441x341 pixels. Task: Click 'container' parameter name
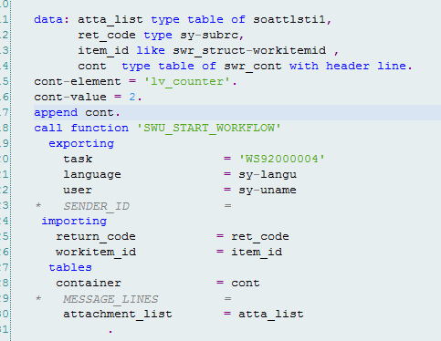[x=89, y=284]
